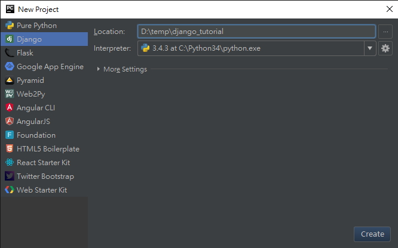
Task: Click the Create button
Action: (x=372, y=234)
